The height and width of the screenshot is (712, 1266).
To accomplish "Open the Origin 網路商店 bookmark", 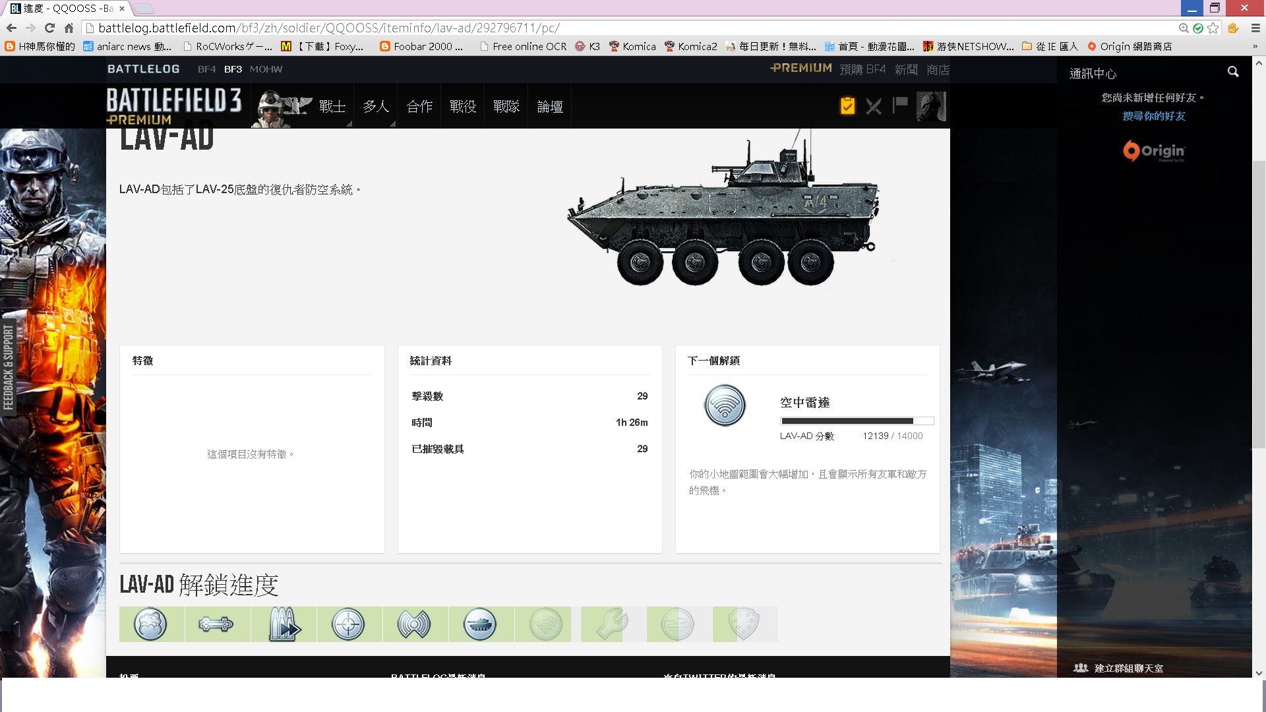I will tap(1130, 46).
